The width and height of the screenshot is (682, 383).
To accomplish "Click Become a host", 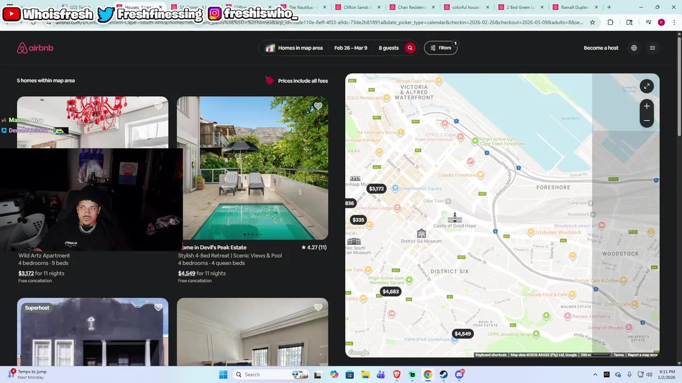I will click(601, 48).
